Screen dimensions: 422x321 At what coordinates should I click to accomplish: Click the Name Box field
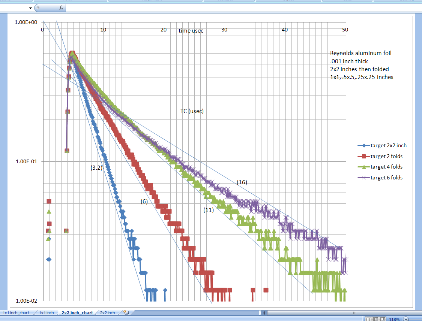click(x=14, y=8)
